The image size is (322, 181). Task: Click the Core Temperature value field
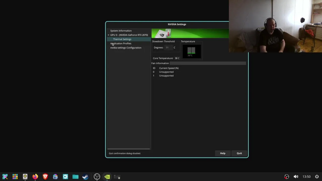(177, 58)
